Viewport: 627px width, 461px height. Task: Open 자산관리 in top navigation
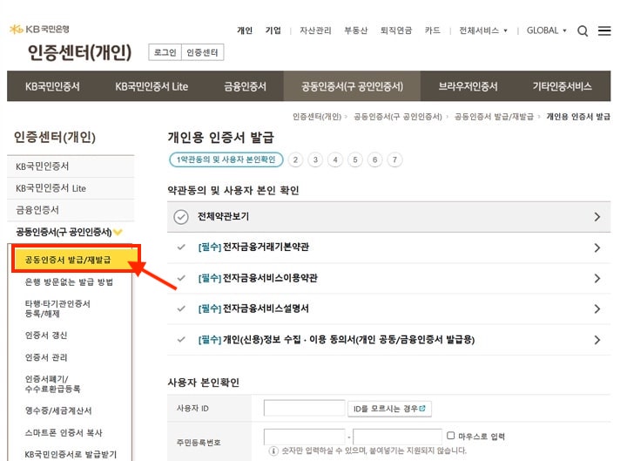(x=315, y=31)
